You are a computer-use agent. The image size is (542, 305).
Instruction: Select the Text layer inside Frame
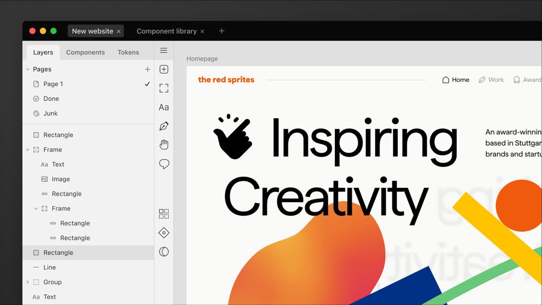coord(88,164)
